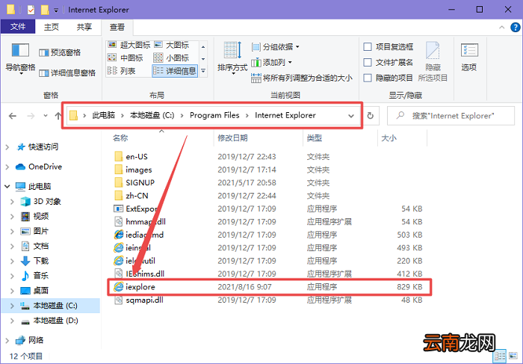Select Small icons (小图标) layout
The height and width of the screenshot is (364, 523).
[171, 58]
